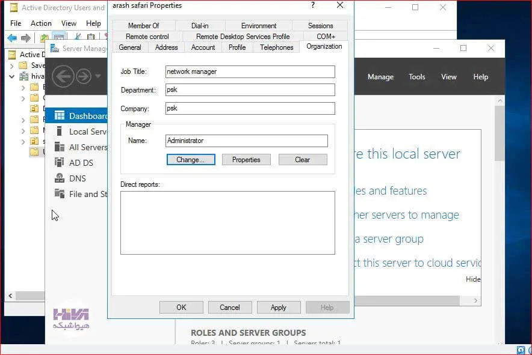
Task: Click in the Department field
Action: click(x=250, y=90)
